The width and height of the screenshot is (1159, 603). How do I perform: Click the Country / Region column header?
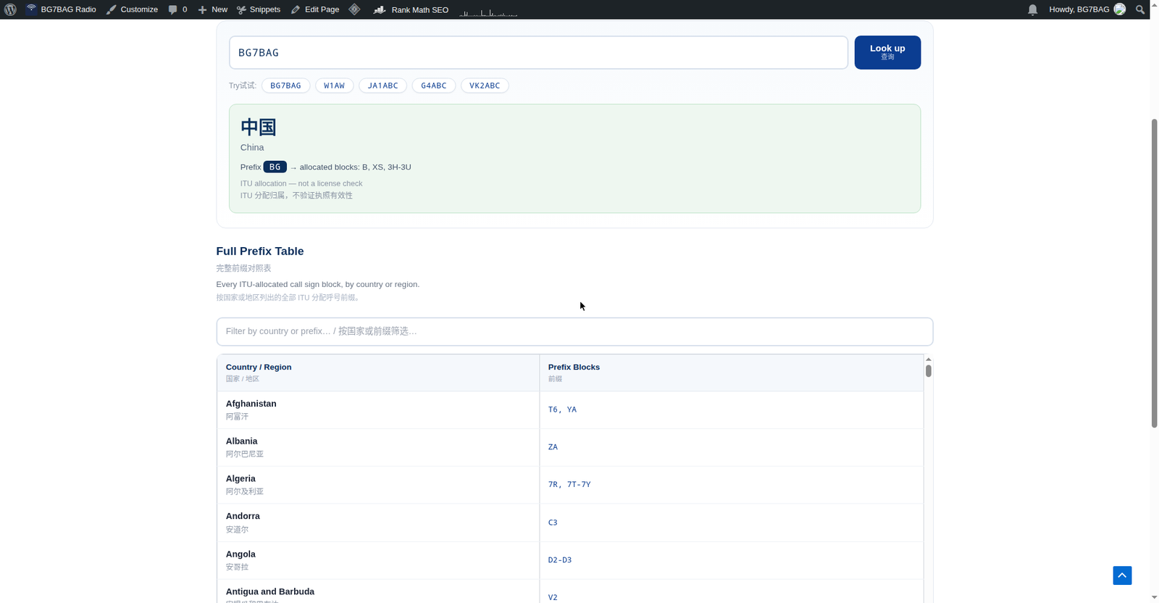pos(378,373)
